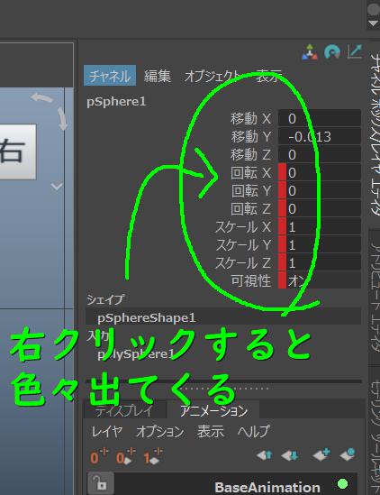Viewport: 380px width, 495px height.
Task: Move selected animation layer up
Action: point(264,455)
